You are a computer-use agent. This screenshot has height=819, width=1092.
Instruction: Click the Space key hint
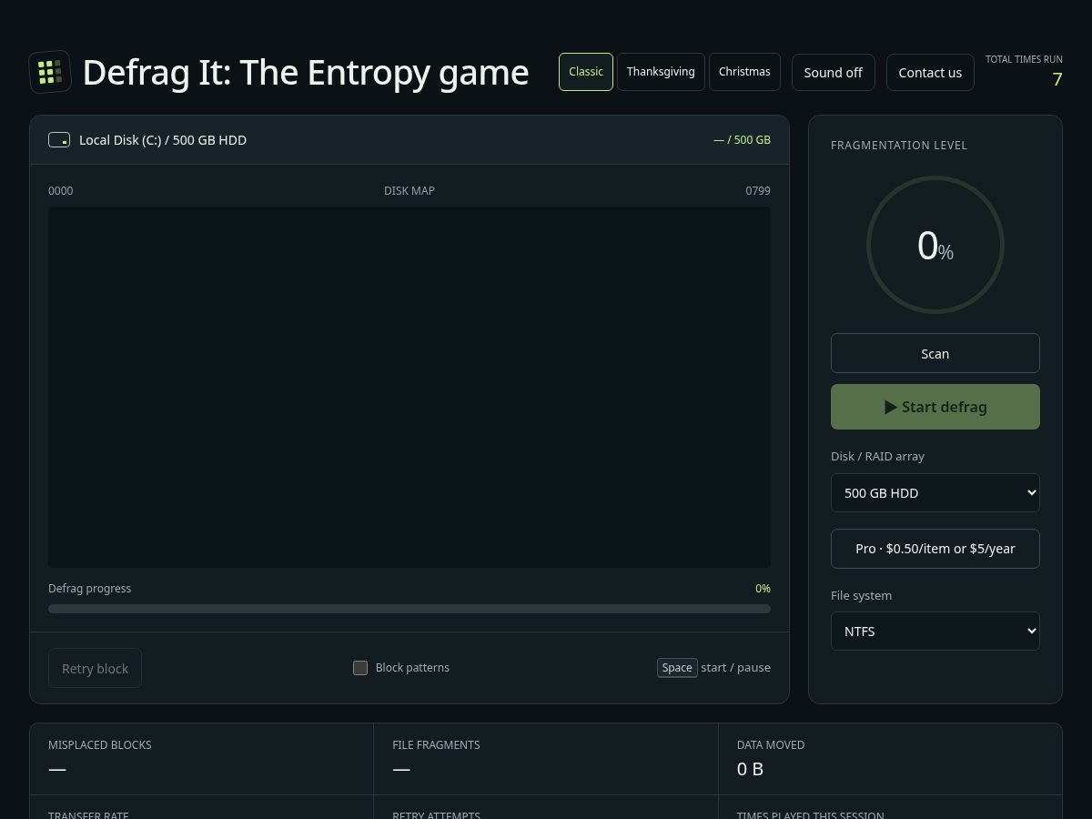[677, 668]
